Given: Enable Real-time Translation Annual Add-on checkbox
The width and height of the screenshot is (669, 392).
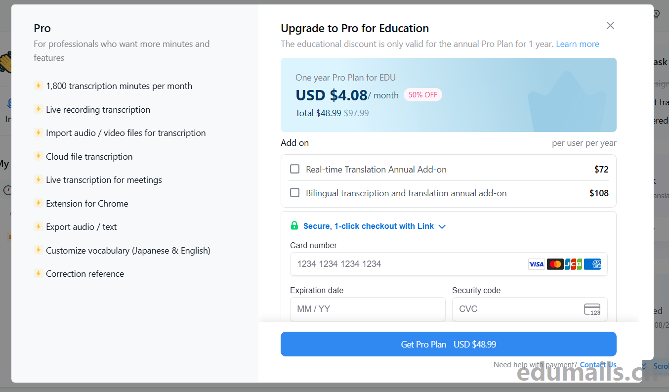Looking at the screenshot, I should (295, 169).
